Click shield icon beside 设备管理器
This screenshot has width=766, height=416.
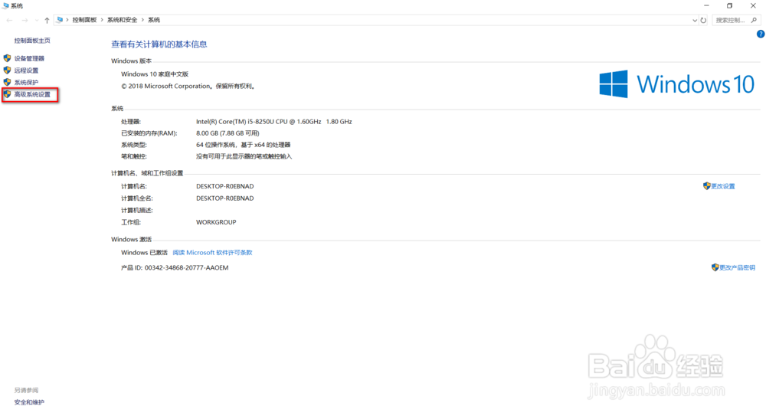tap(7, 58)
